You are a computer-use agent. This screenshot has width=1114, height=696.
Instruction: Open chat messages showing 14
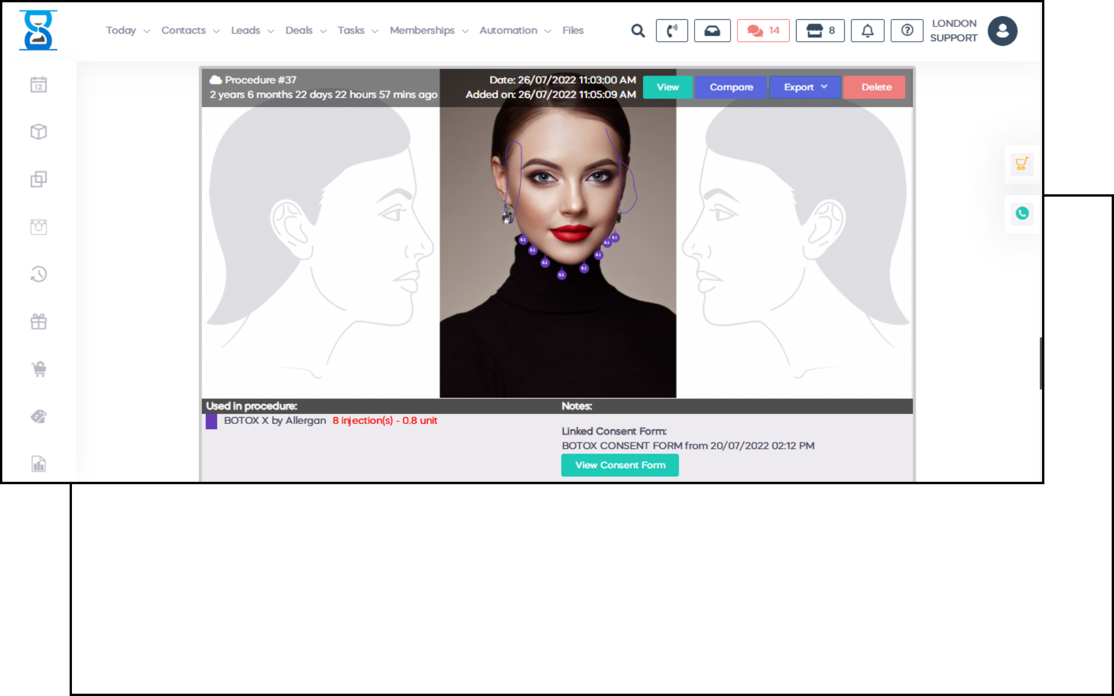[x=762, y=31]
